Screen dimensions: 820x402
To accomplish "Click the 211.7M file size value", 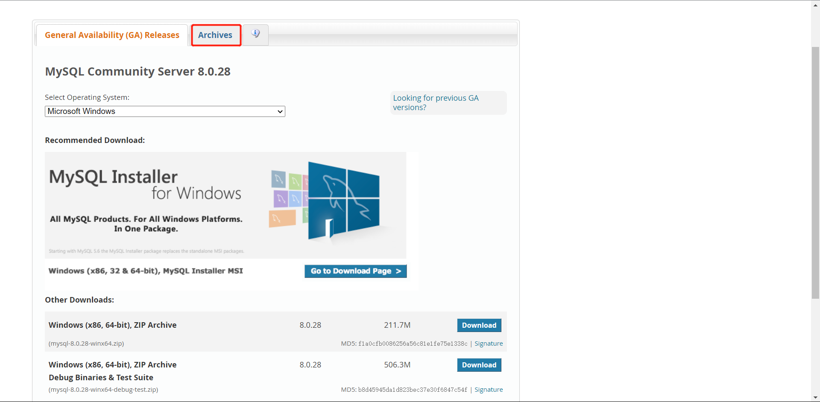I will [x=397, y=325].
